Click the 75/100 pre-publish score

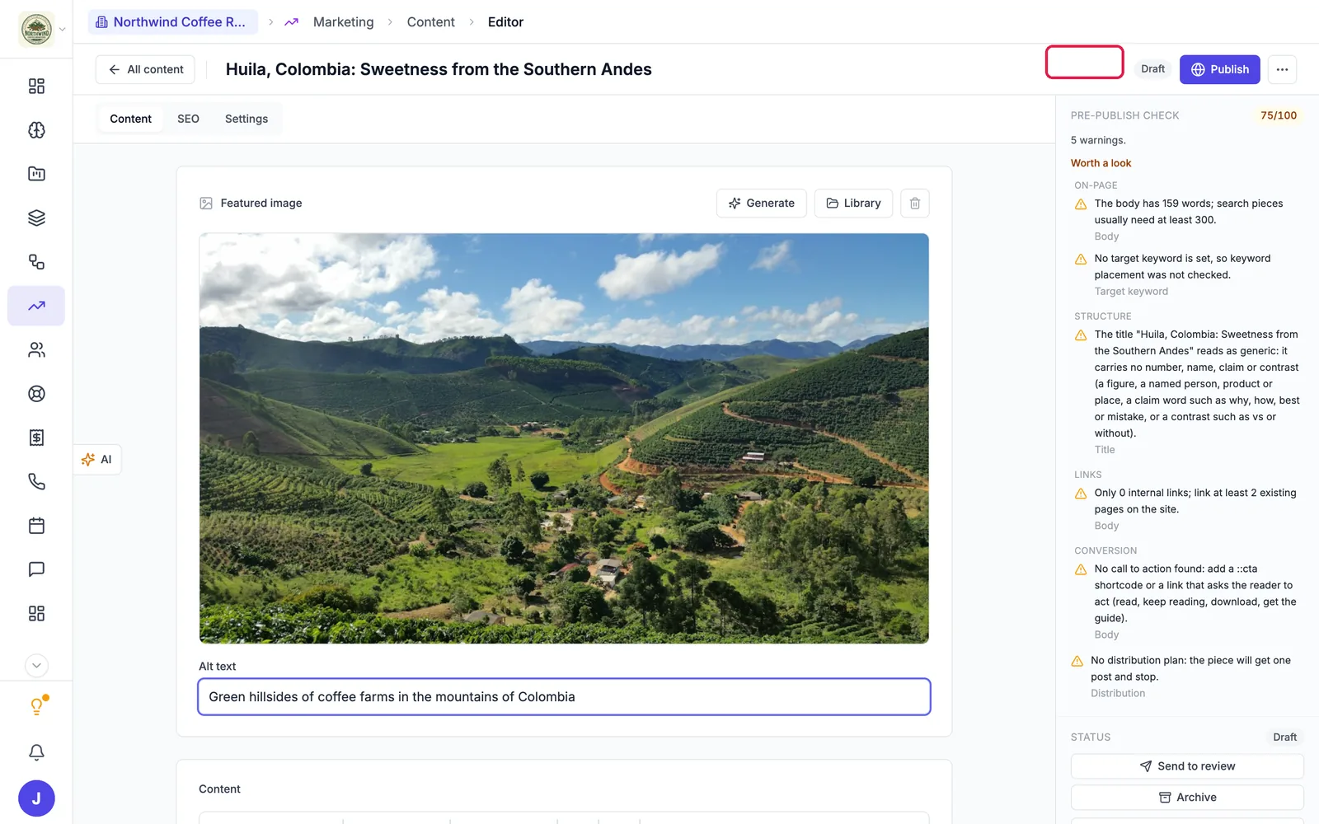coord(1279,115)
